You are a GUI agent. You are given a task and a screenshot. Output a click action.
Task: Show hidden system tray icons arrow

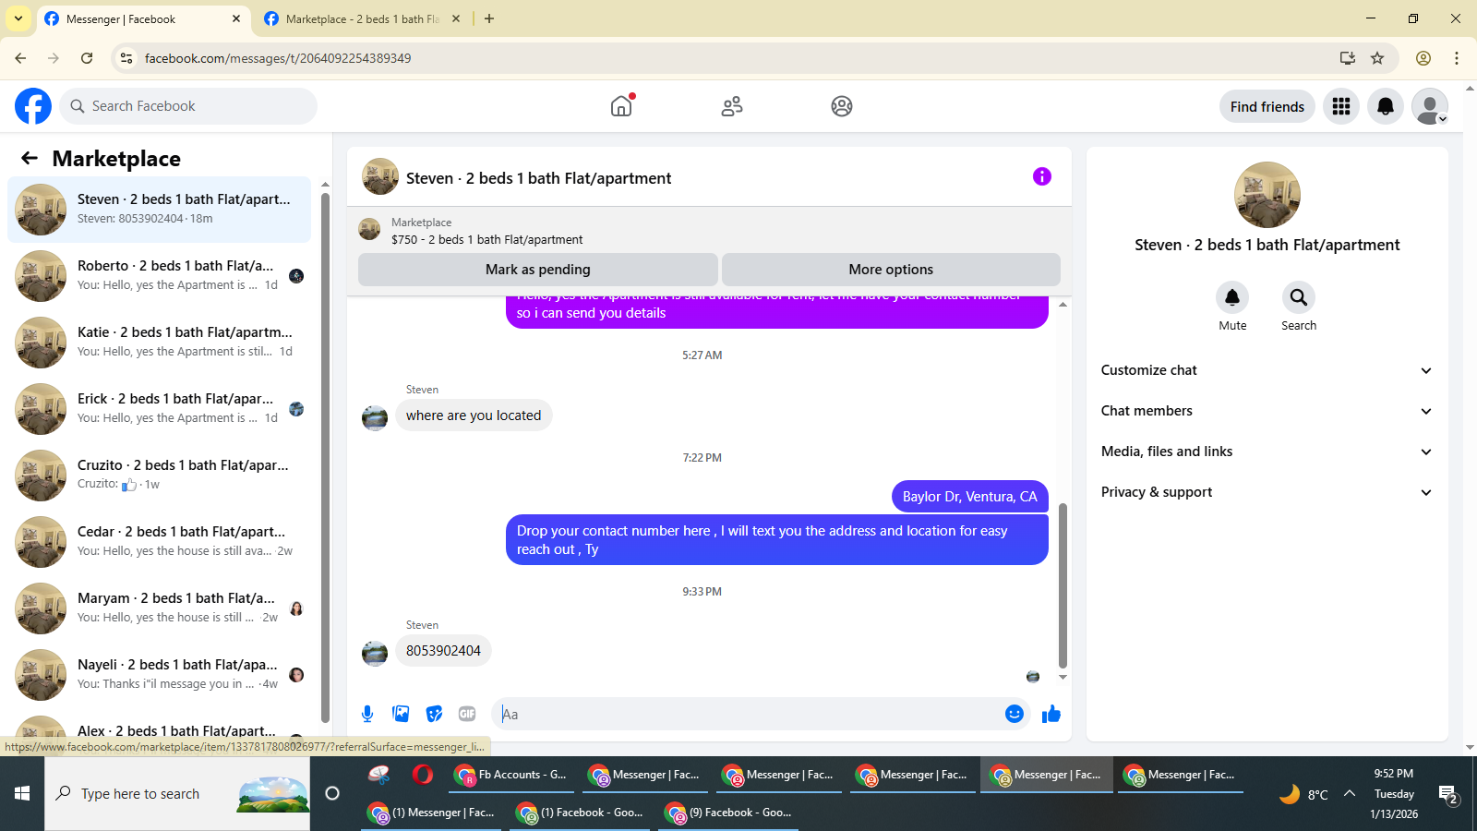[1350, 793]
